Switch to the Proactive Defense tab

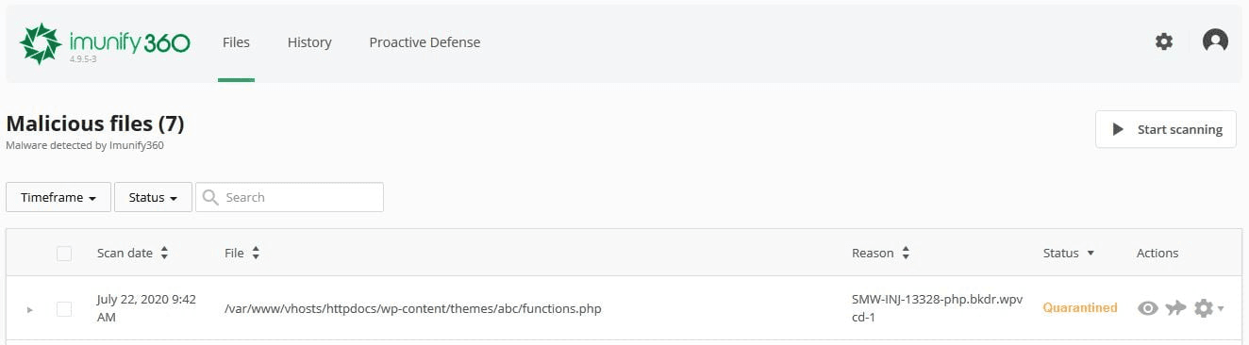click(x=425, y=42)
